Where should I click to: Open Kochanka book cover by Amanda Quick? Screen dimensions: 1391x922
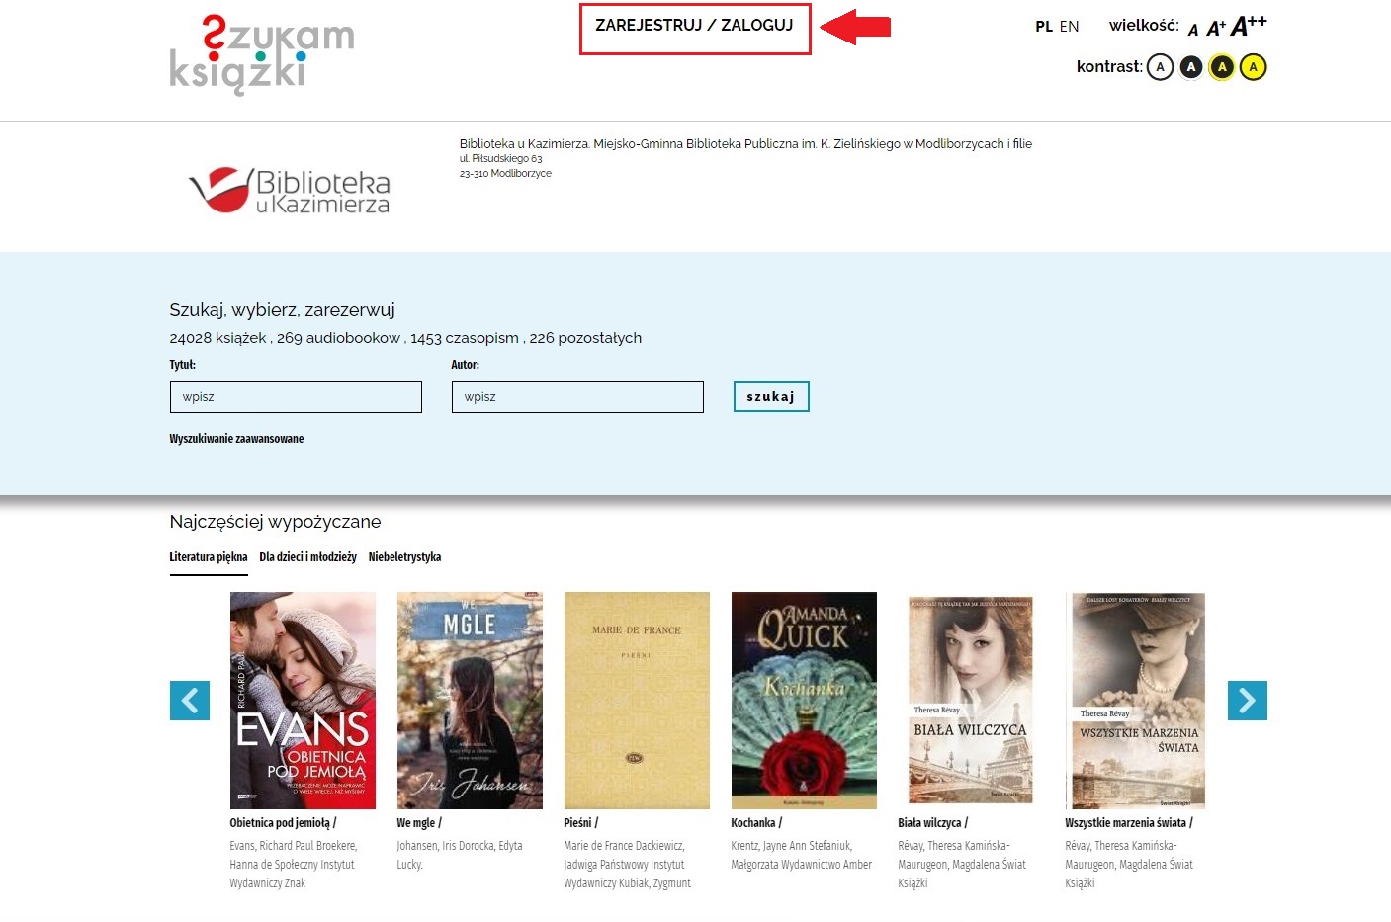pos(804,701)
